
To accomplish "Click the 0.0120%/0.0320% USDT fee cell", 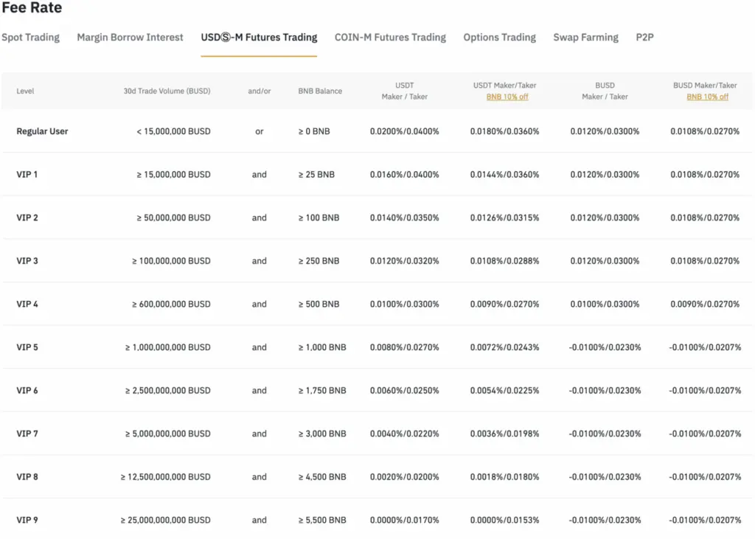I will point(405,260).
